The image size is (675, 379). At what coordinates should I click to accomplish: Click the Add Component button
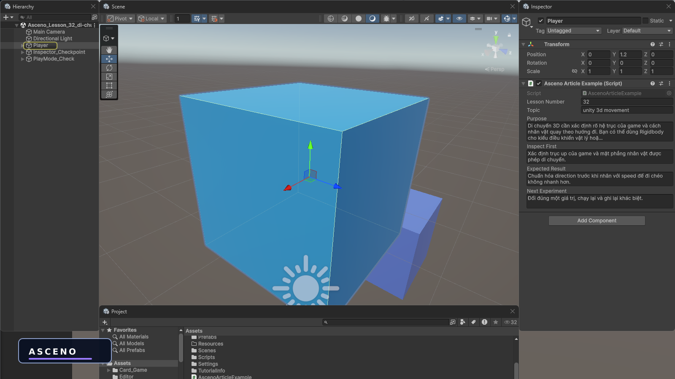[x=597, y=221]
